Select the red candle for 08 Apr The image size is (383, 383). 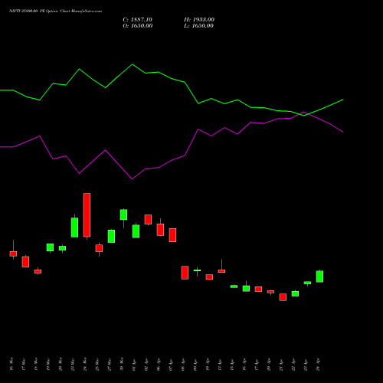185,273
